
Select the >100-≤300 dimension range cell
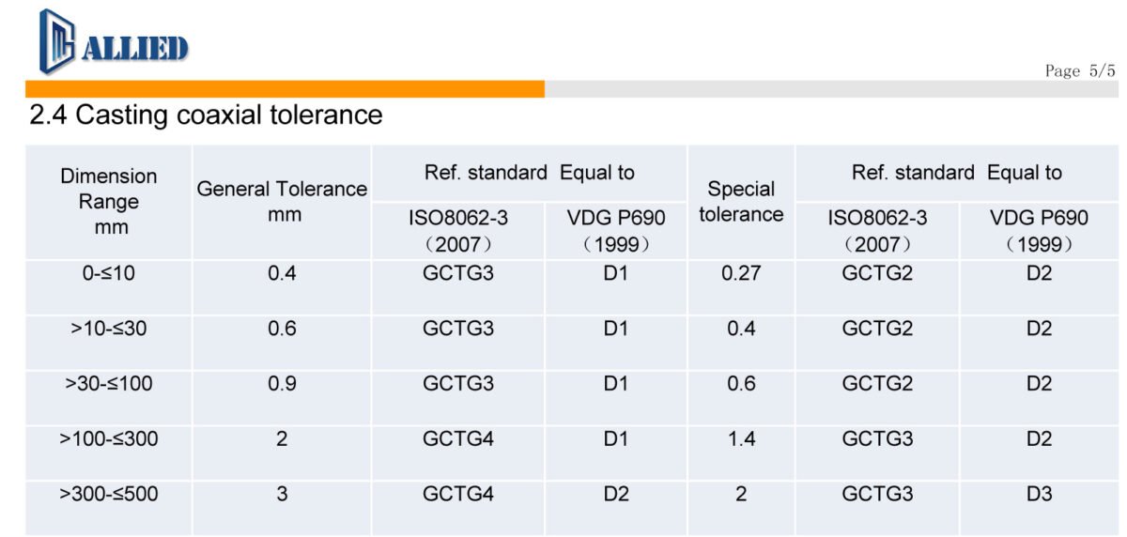tap(109, 438)
